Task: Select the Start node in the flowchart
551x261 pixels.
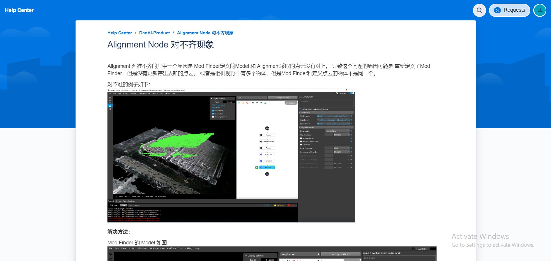Action: pos(267,128)
